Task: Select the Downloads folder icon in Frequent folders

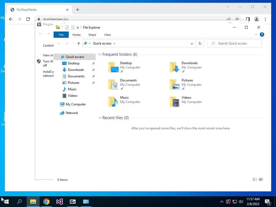Action: click(x=174, y=67)
